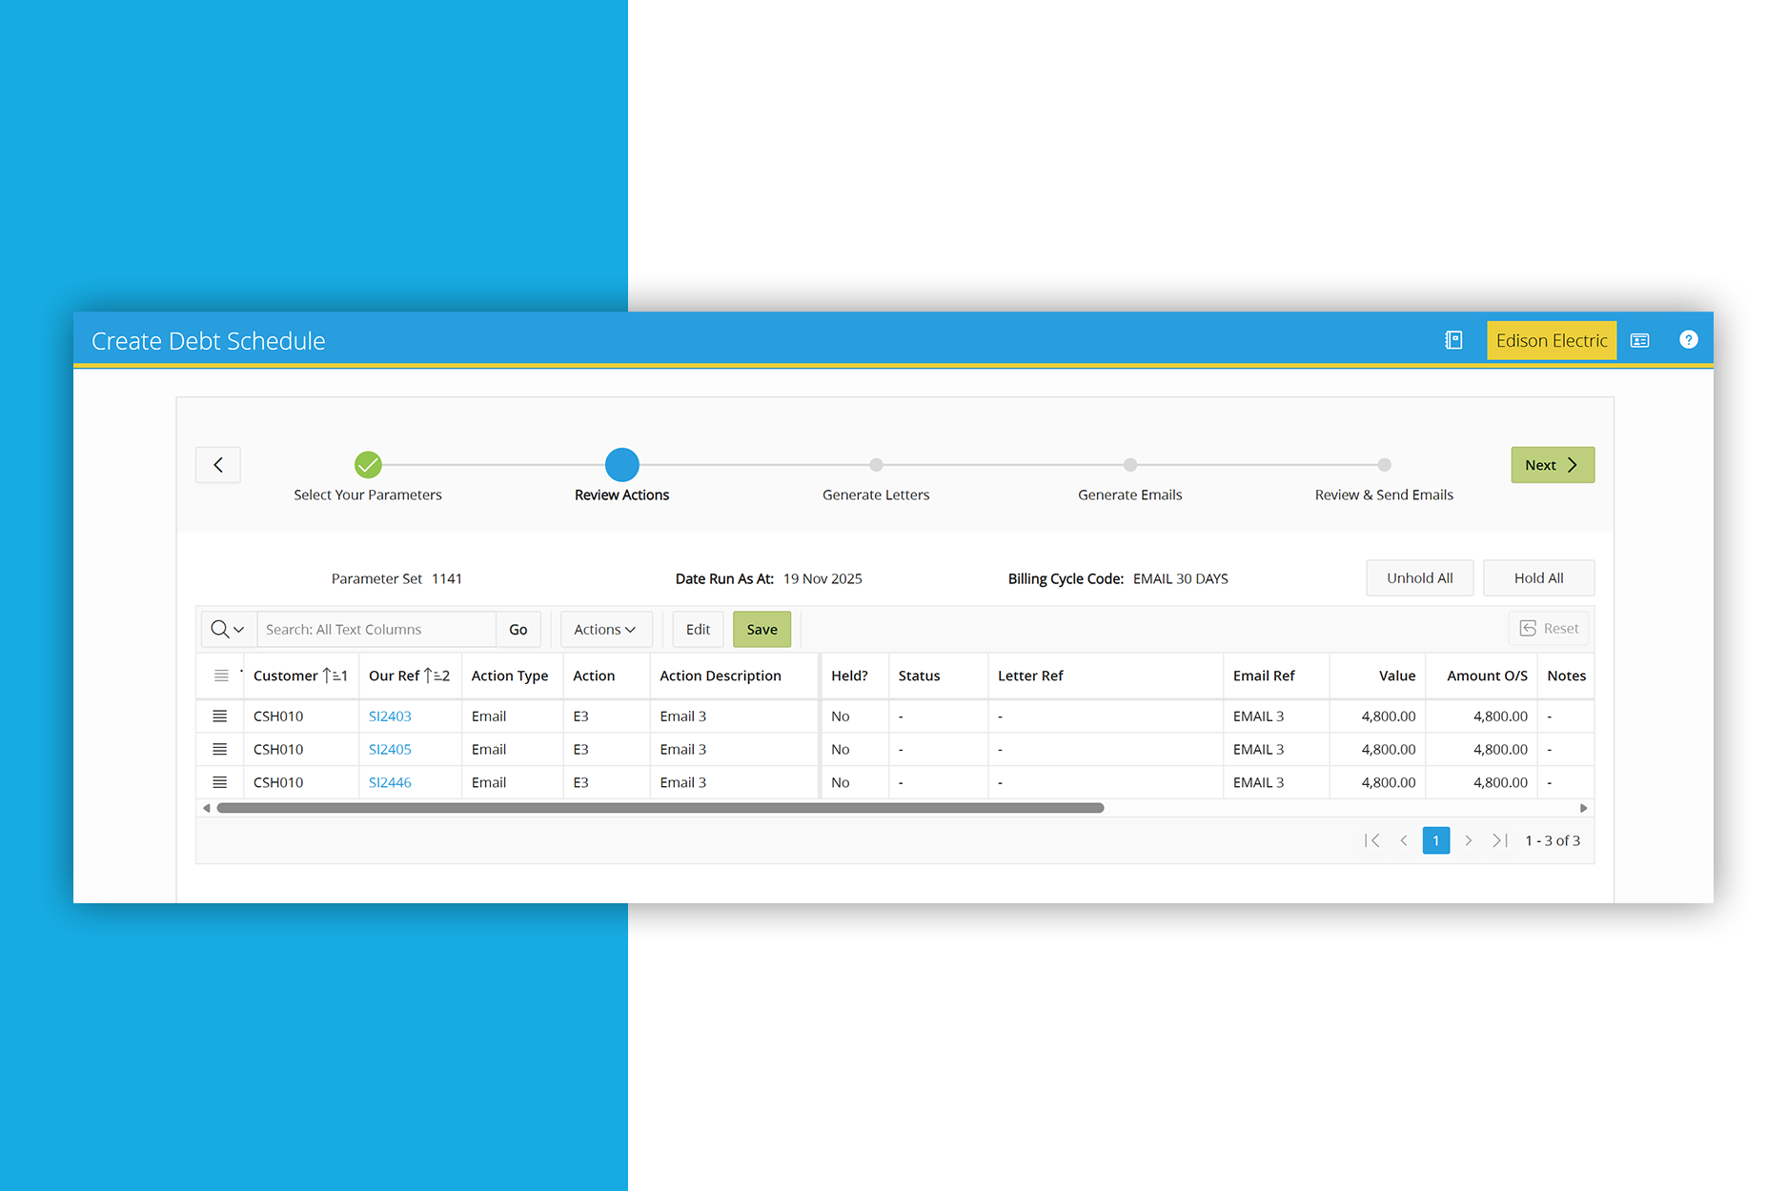Open row menu for SI2405
Image resolution: width=1787 pixels, height=1191 pixels.
coord(220,750)
